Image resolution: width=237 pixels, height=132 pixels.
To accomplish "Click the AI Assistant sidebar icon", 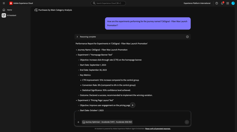I will click(x=4, y=15).
